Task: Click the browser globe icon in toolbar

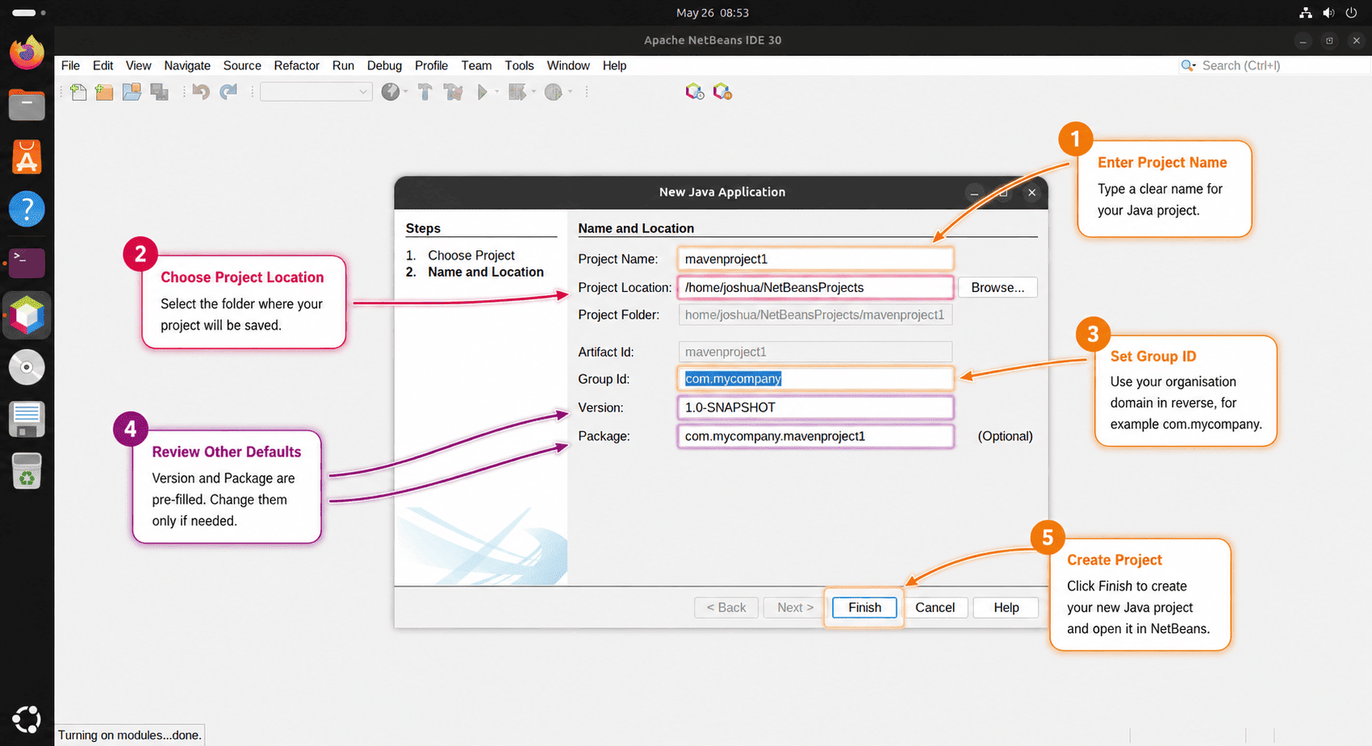Action: pos(391,92)
